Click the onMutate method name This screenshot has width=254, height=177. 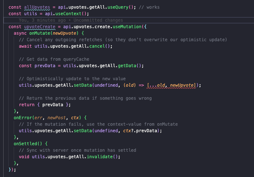40,33
